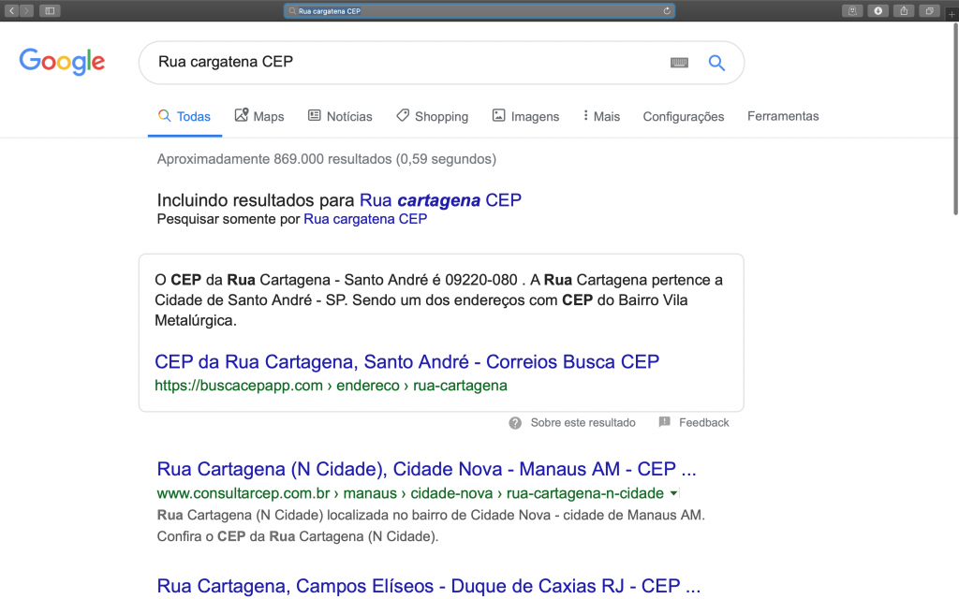
Task: Click the Feedback link
Action: [x=704, y=422]
